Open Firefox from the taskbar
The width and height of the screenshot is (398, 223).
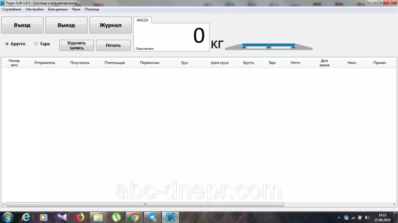pos(80,217)
